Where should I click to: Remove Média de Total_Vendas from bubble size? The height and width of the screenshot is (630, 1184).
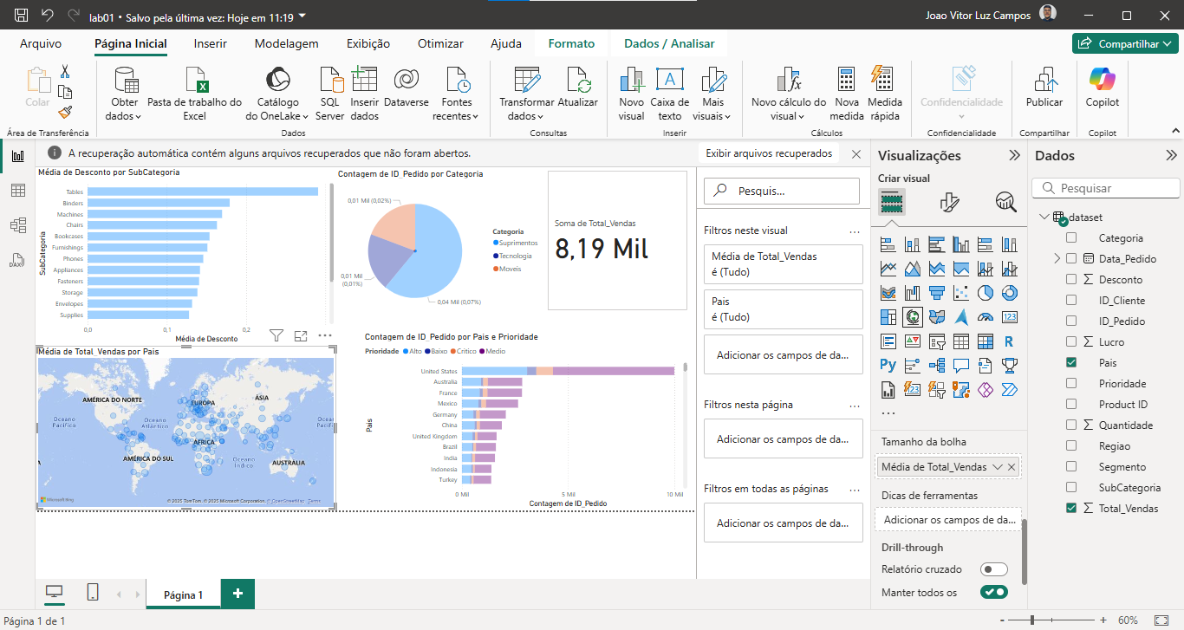(x=1012, y=466)
